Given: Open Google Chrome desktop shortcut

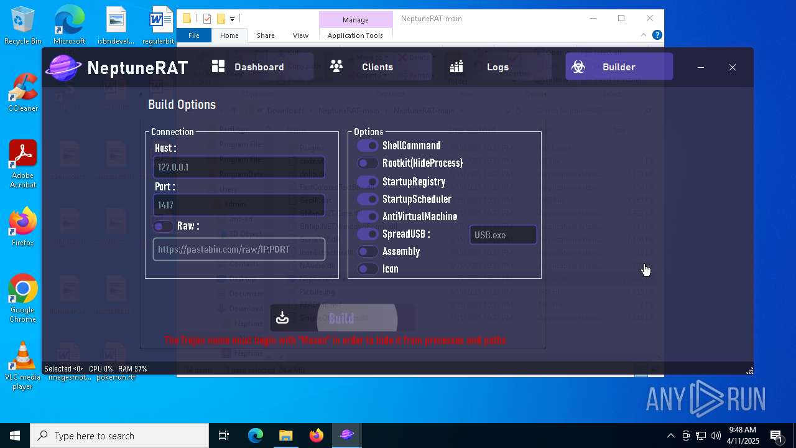Looking at the screenshot, I should (x=23, y=299).
